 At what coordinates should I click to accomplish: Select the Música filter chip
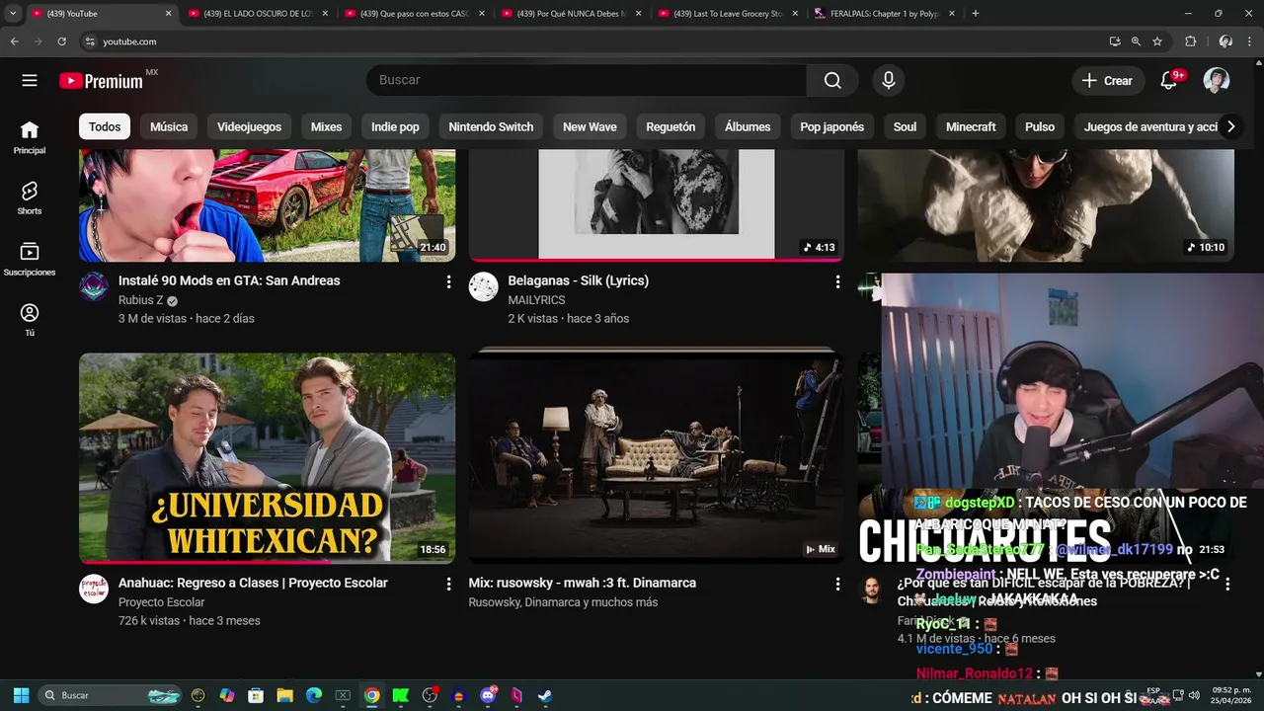tap(169, 126)
